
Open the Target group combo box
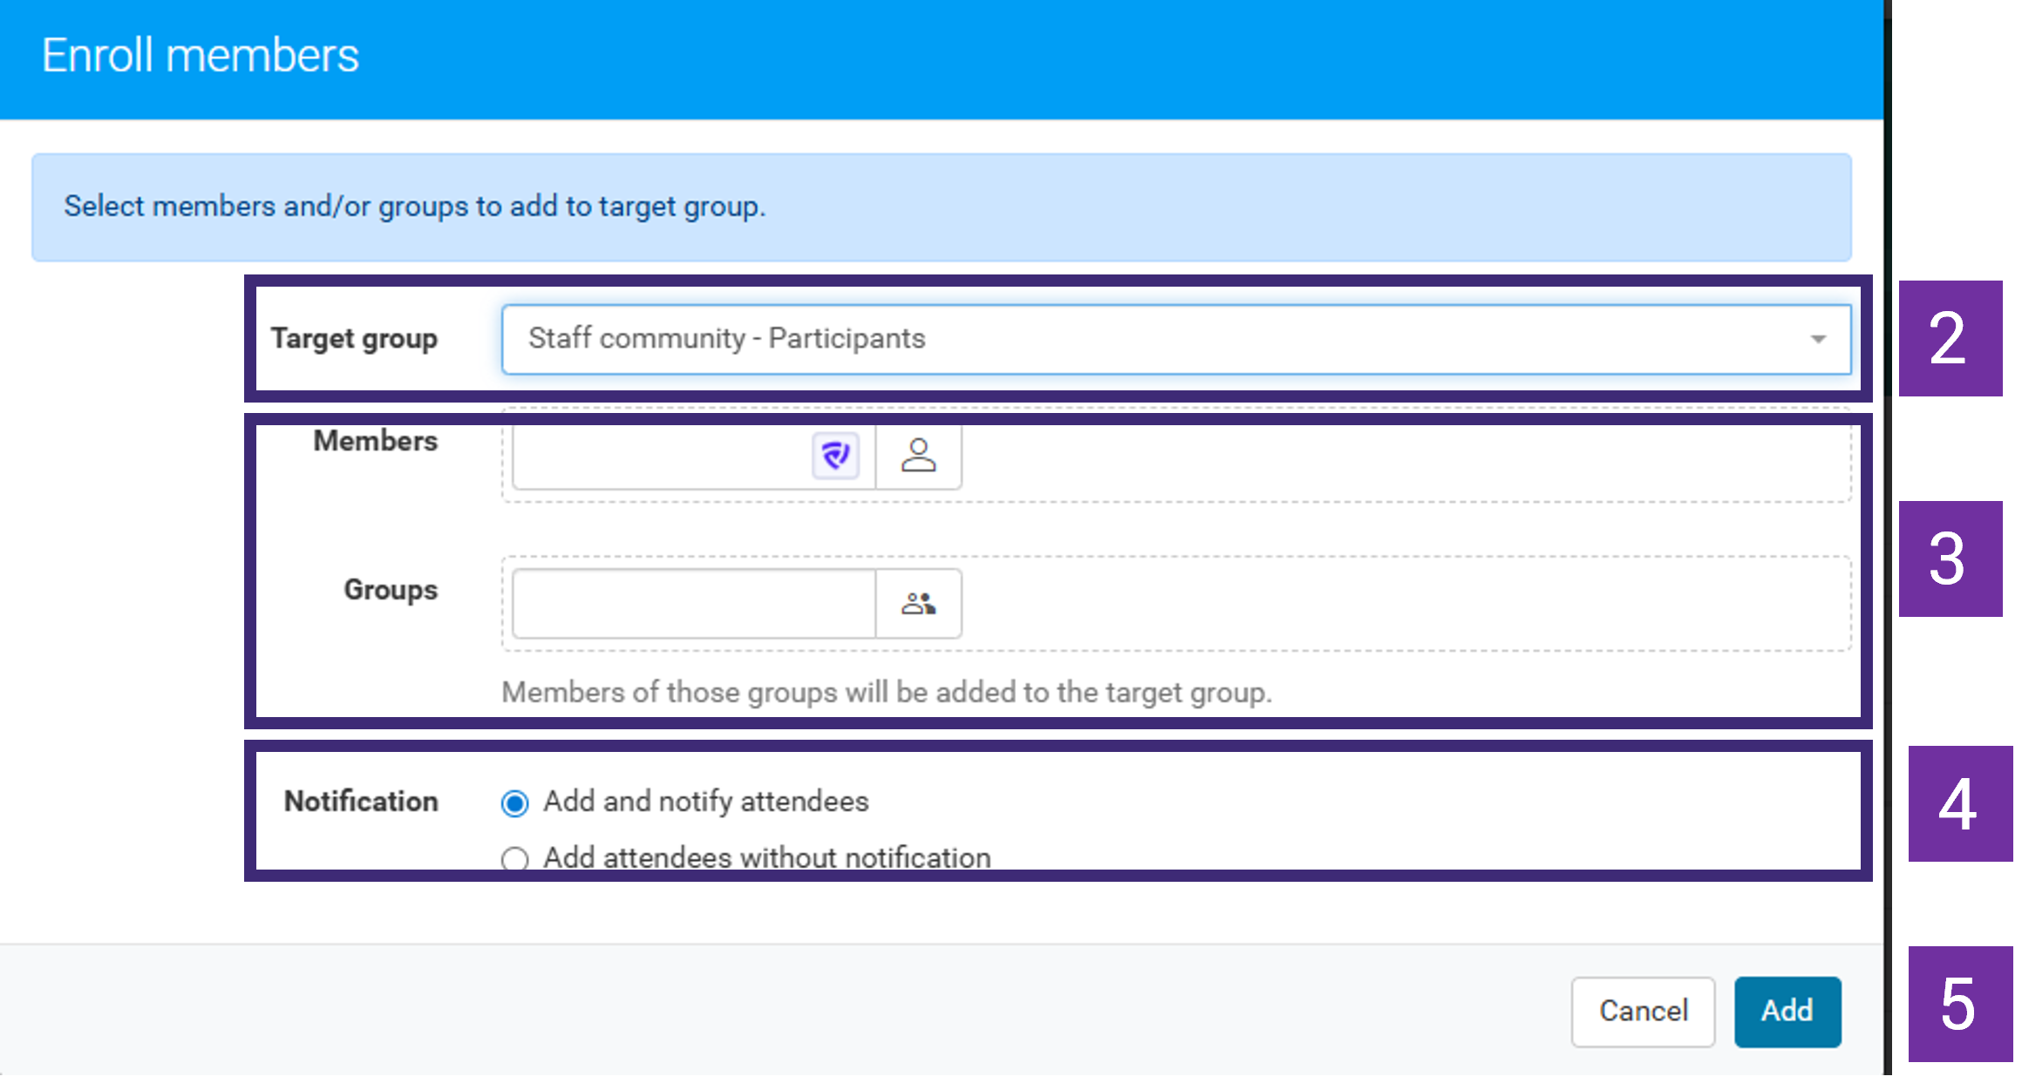pos(1176,339)
